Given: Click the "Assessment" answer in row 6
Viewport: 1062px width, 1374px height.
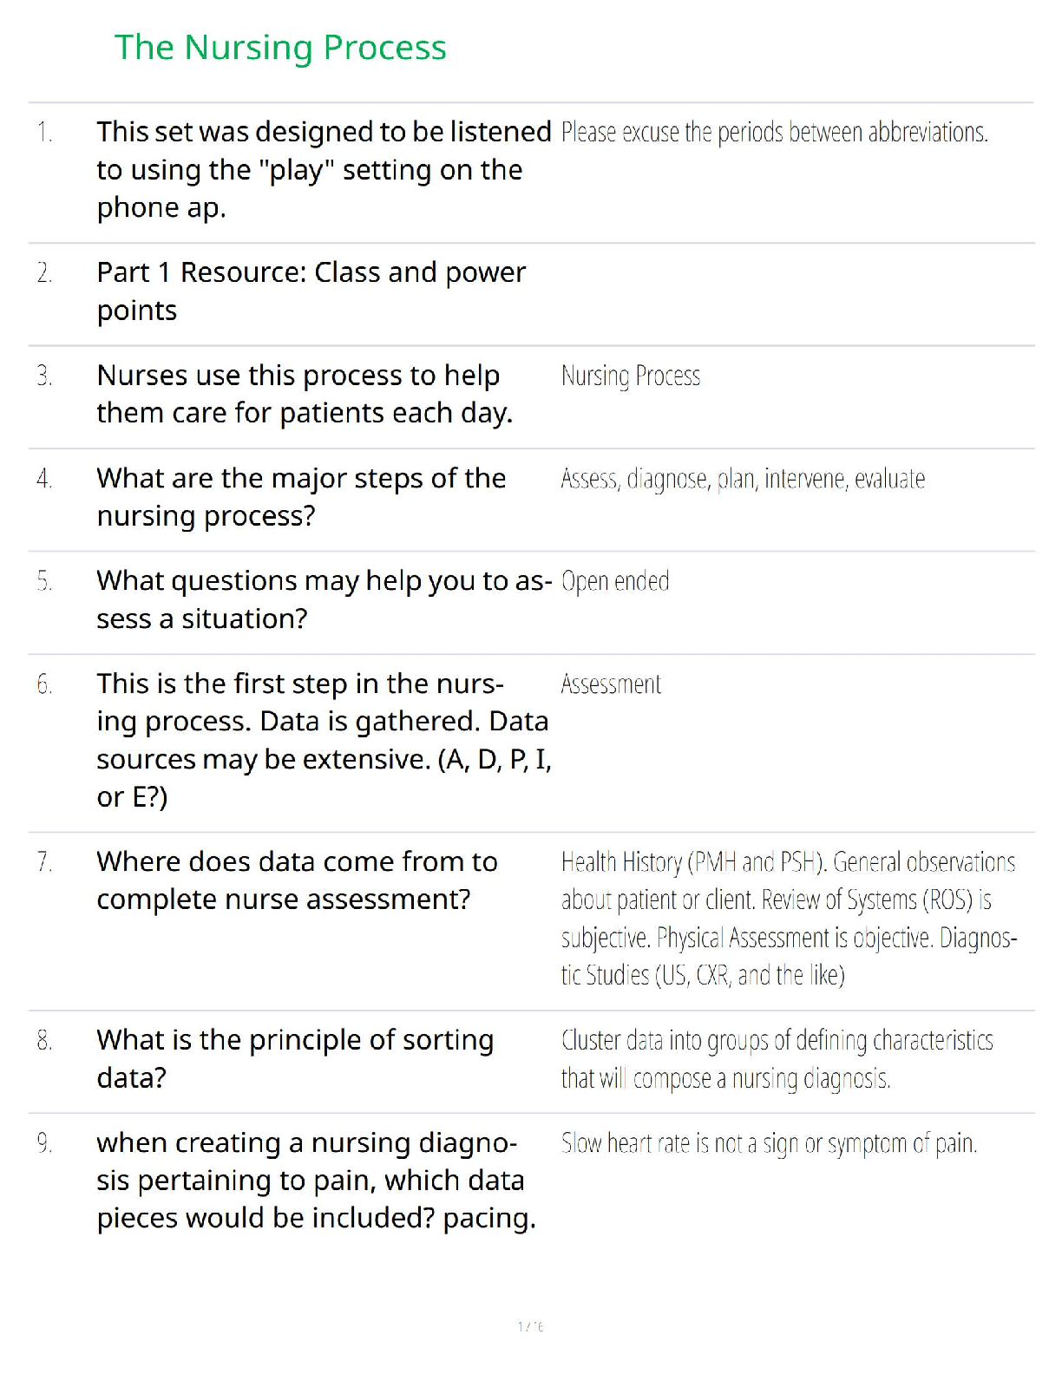Looking at the screenshot, I should 610,684.
